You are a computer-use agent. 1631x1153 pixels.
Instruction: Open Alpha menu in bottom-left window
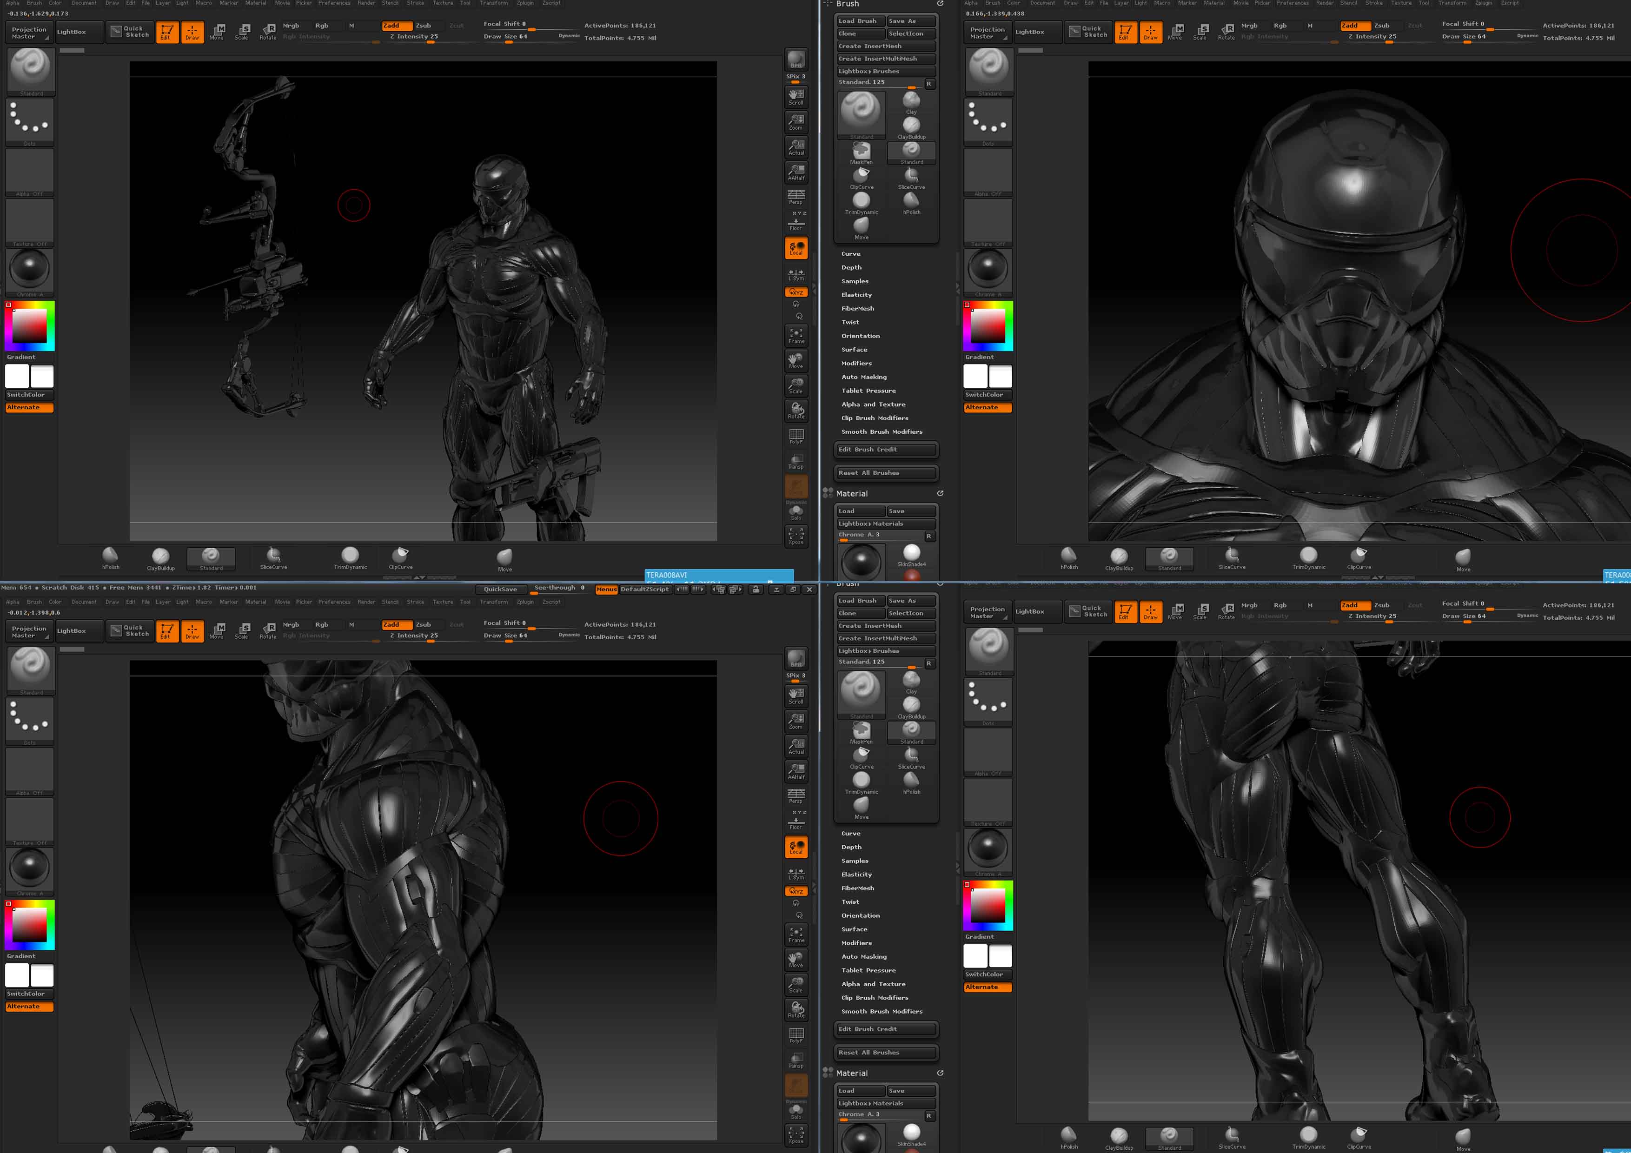[13, 602]
